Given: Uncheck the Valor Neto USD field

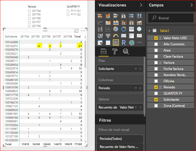Looking at the screenshot, I should [x=156, y=38].
